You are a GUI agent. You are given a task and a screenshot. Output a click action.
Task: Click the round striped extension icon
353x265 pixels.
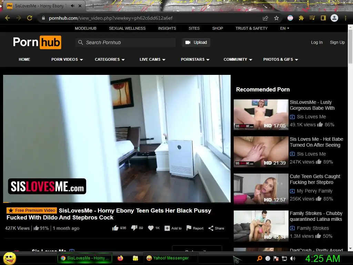(290, 18)
